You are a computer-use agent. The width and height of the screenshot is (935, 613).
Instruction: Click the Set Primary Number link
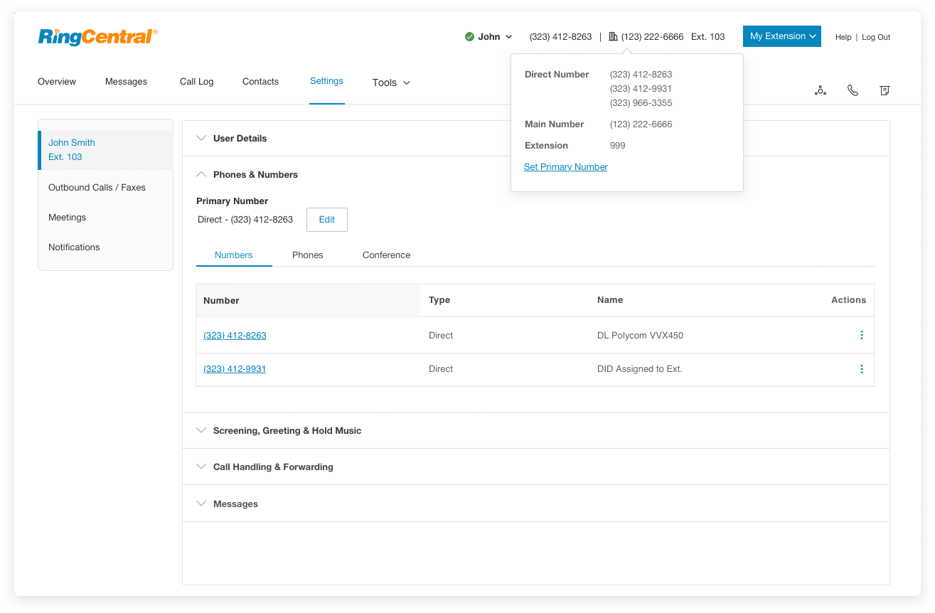[x=565, y=167]
